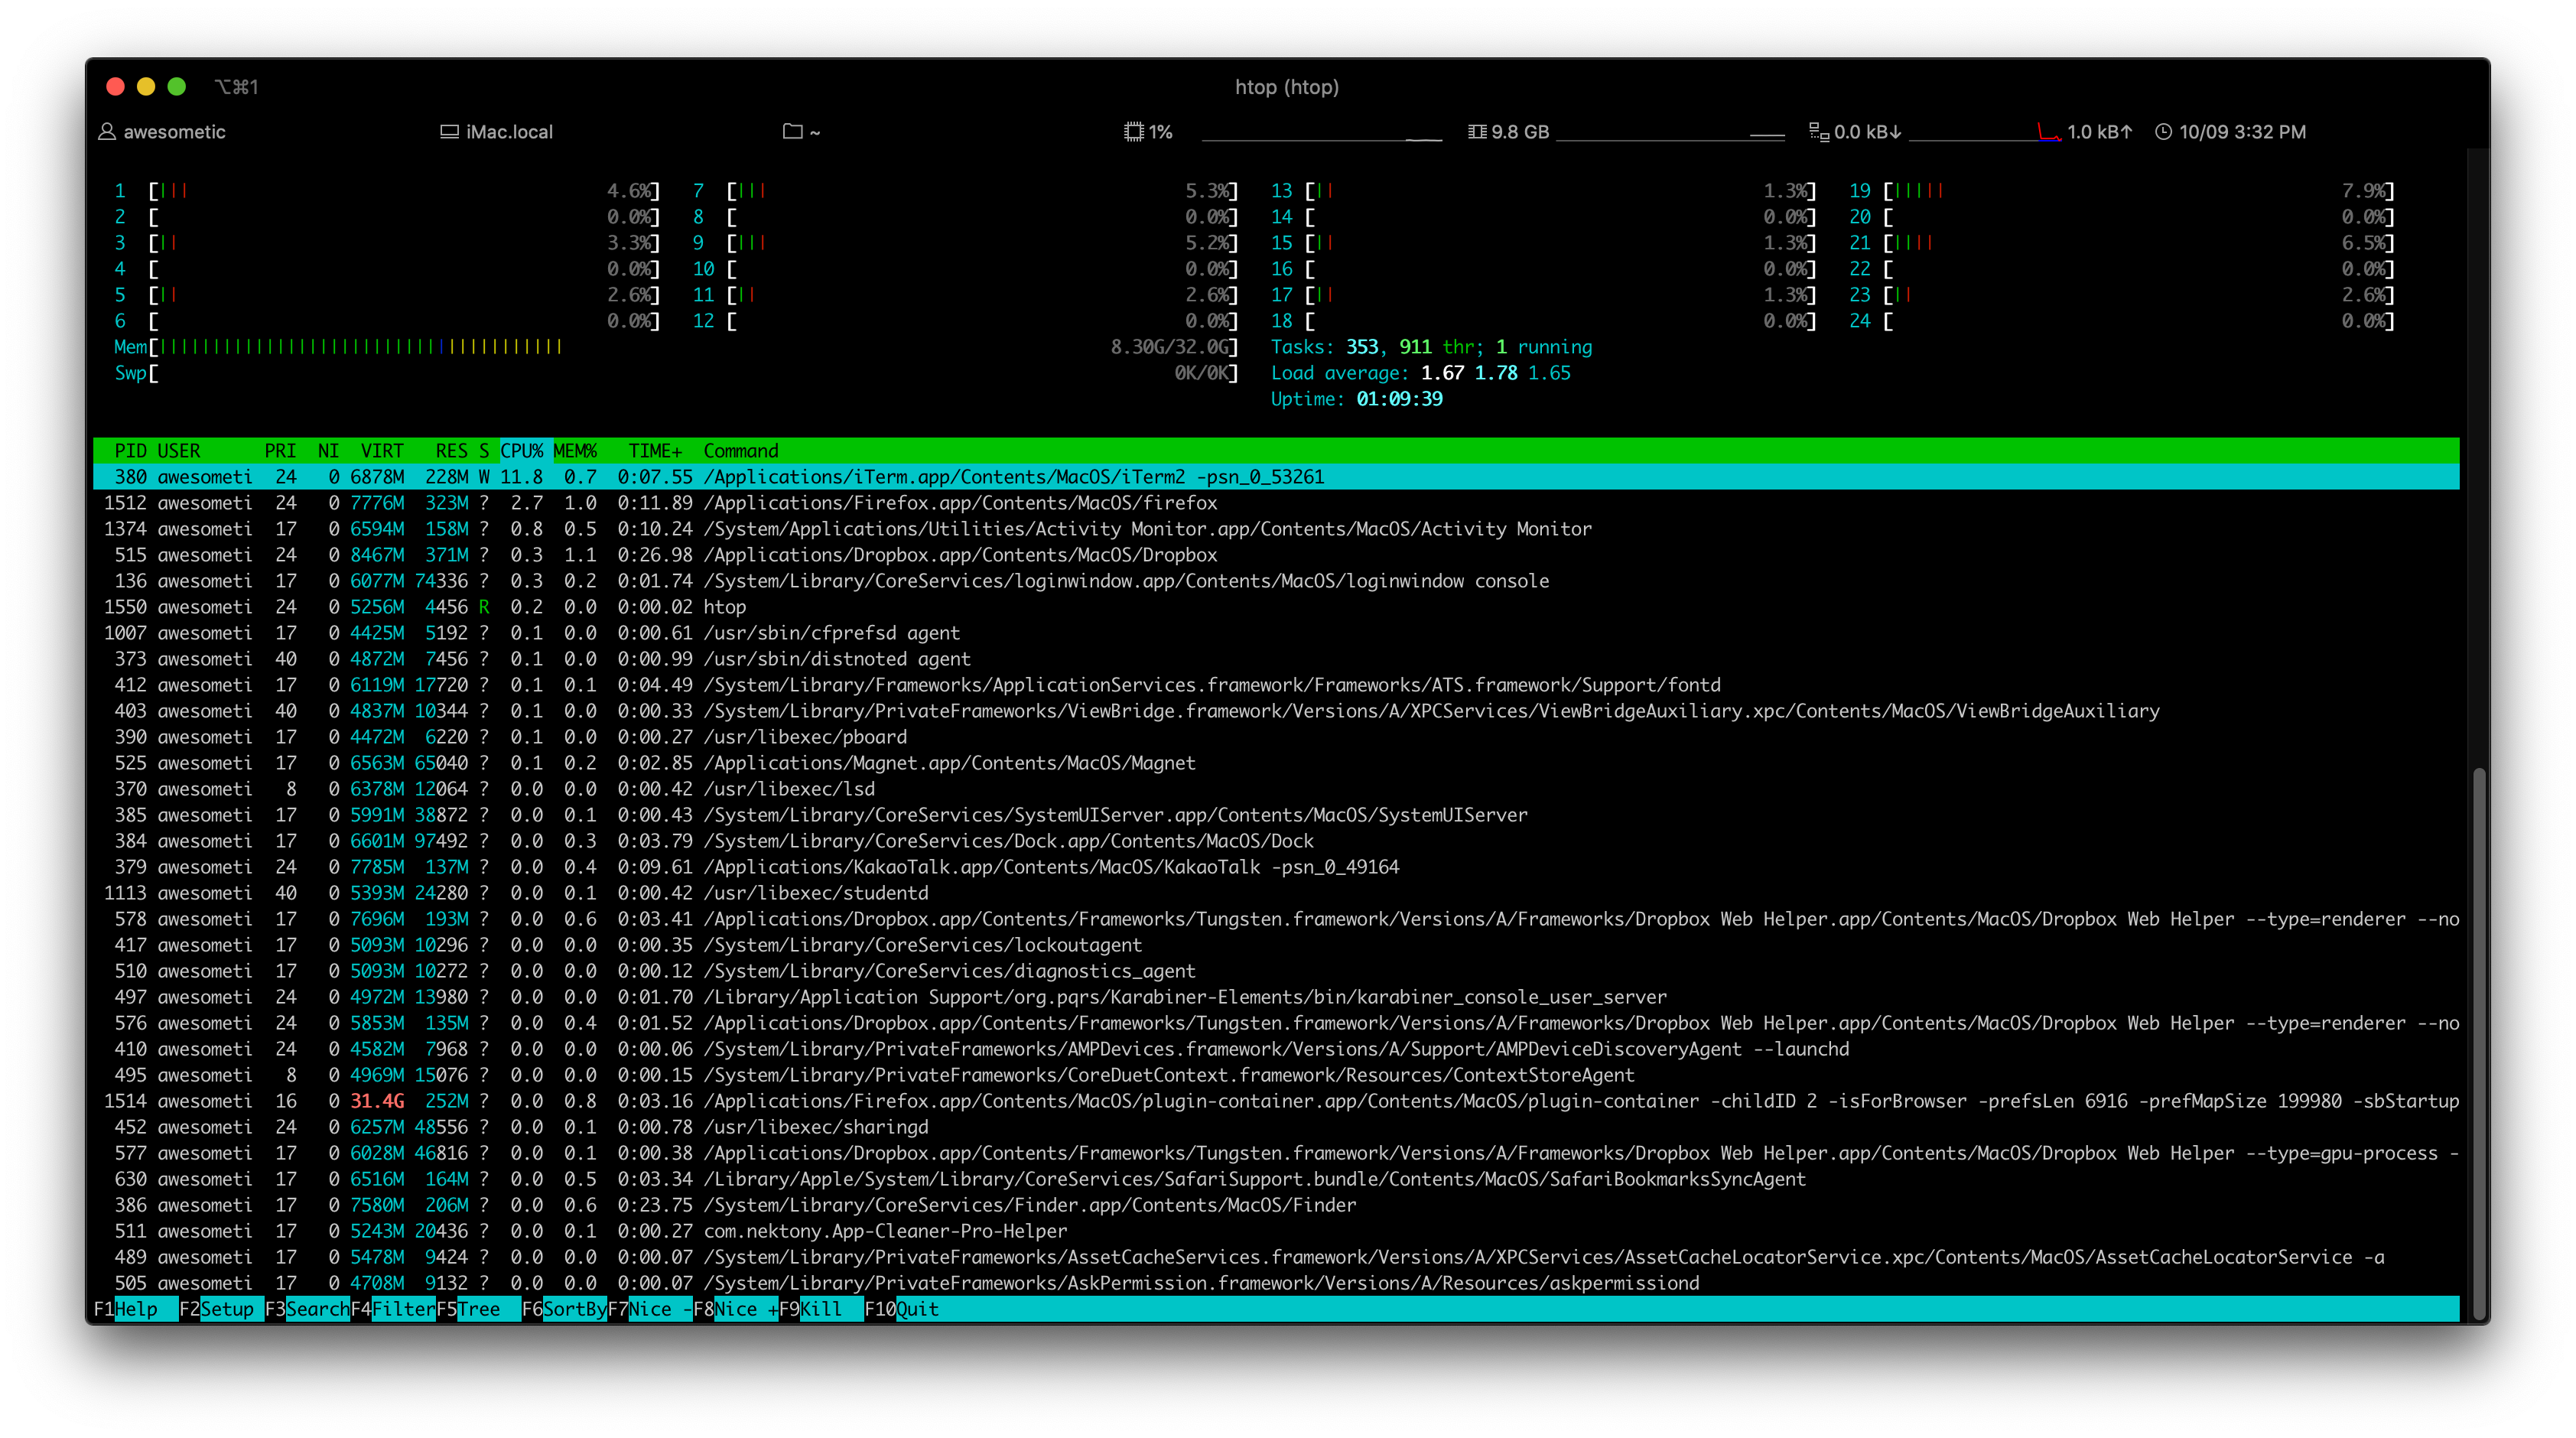Click the F1 Help function key label

pyautogui.click(x=136, y=1309)
